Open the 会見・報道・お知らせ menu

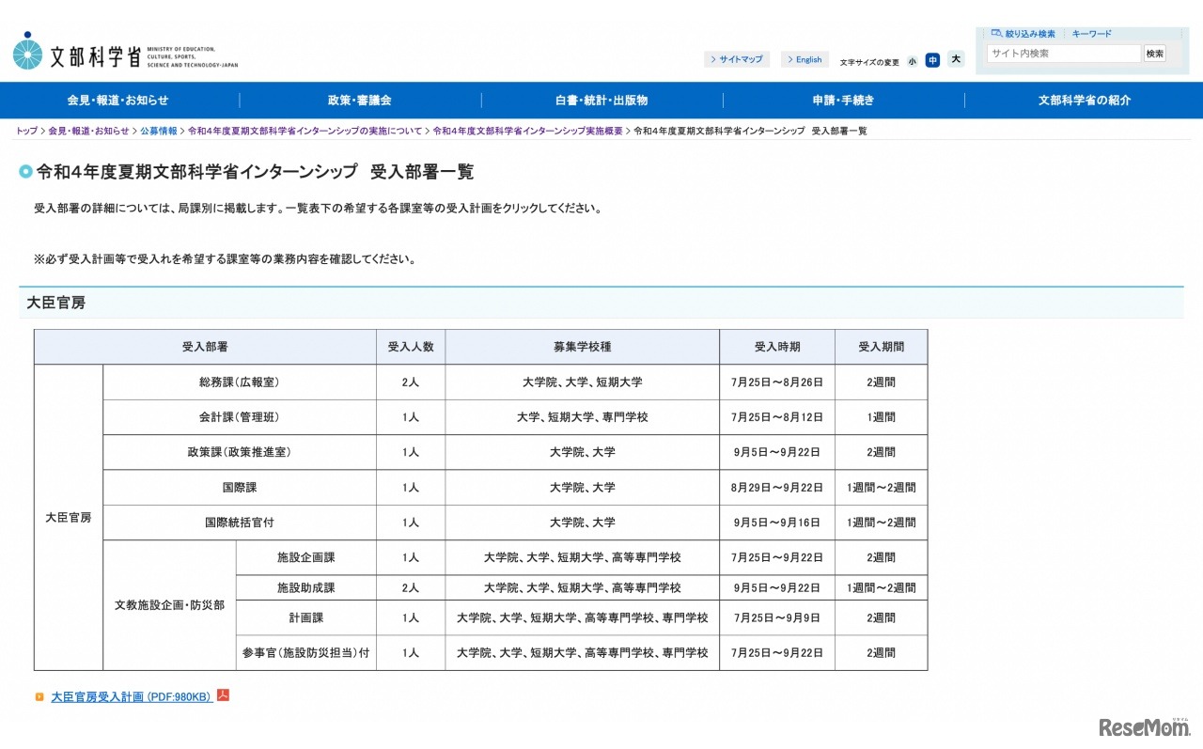pos(120,101)
